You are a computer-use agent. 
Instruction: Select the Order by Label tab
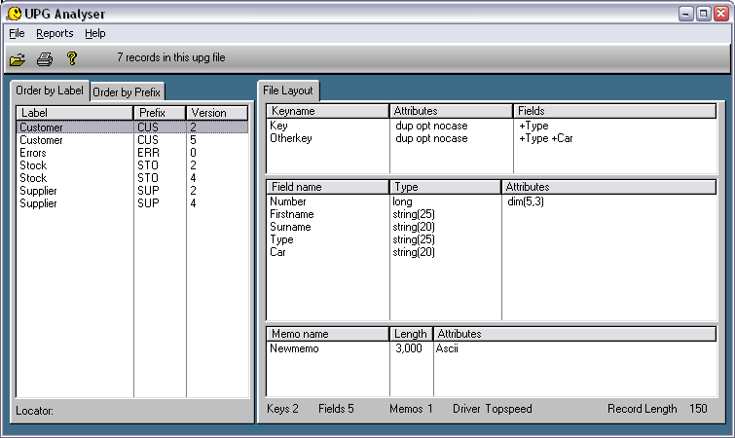pyautogui.click(x=51, y=91)
